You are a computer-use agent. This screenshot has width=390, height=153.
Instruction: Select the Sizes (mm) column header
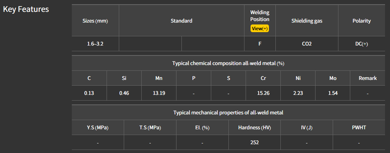coord(95,21)
